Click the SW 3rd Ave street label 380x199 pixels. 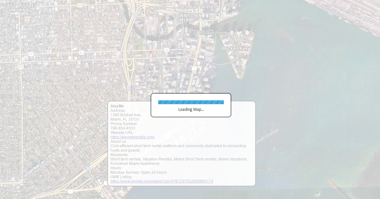tap(94, 127)
